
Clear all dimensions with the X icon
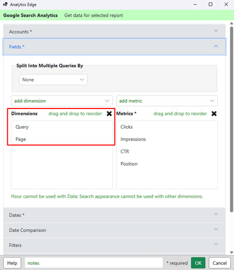pyautogui.click(x=109, y=114)
